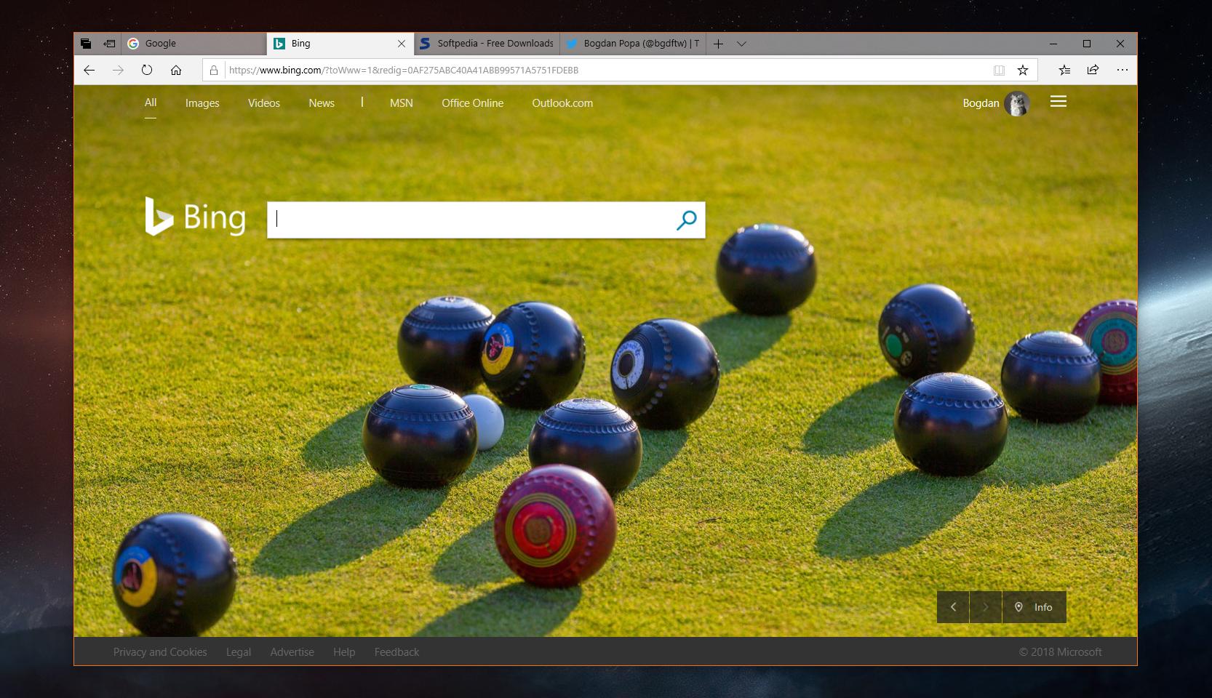The height and width of the screenshot is (698, 1212).
Task: Open Images search category
Action: (202, 103)
